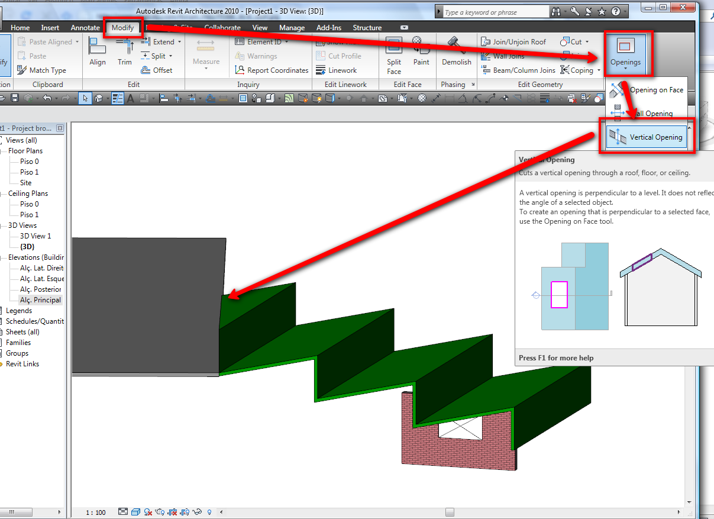Viewport: 714px width, 519px height.
Task: Click temporary hide/isolate glasses icon
Action: click(198, 512)
